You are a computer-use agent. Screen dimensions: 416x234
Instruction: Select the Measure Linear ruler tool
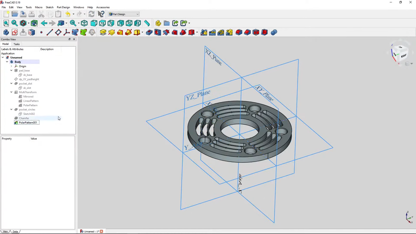pyautogui.click(x=147, y=23)
